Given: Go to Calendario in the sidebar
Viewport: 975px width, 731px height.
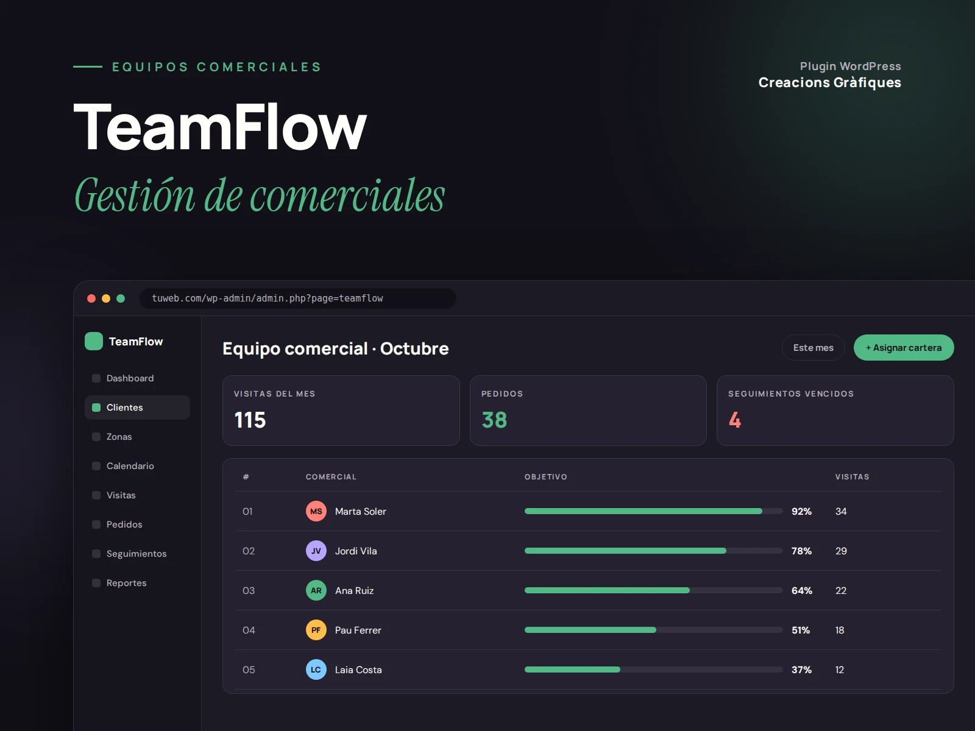Looking at the screenshot, I should coord(137,466).
